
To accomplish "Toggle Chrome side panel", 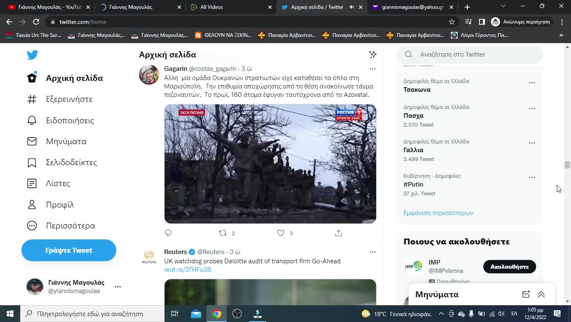I will 482,22.
